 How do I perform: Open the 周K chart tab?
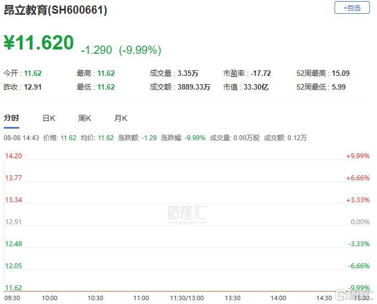coord(84,118)
